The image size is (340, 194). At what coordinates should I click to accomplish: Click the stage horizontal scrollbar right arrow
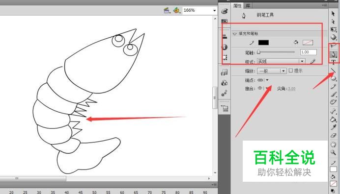[209, 178]
